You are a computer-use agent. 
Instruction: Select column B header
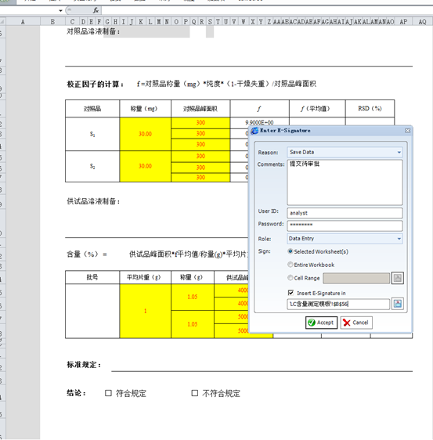point(52,22)
